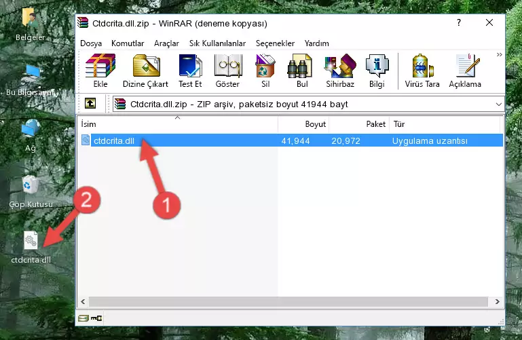Viewport: 522px width, 340px height.
Task: Open the Göster view tool
Action: pos(227,71)
